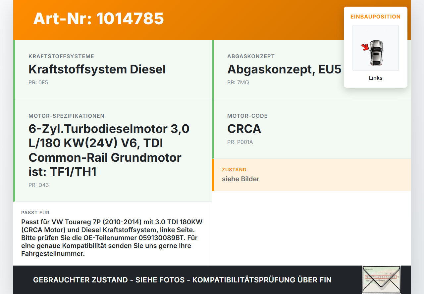The width and height of the screenshot is (424, 294).
Task: Click the "siehe Bilder" text in Zustand panel
Action: 240,179
